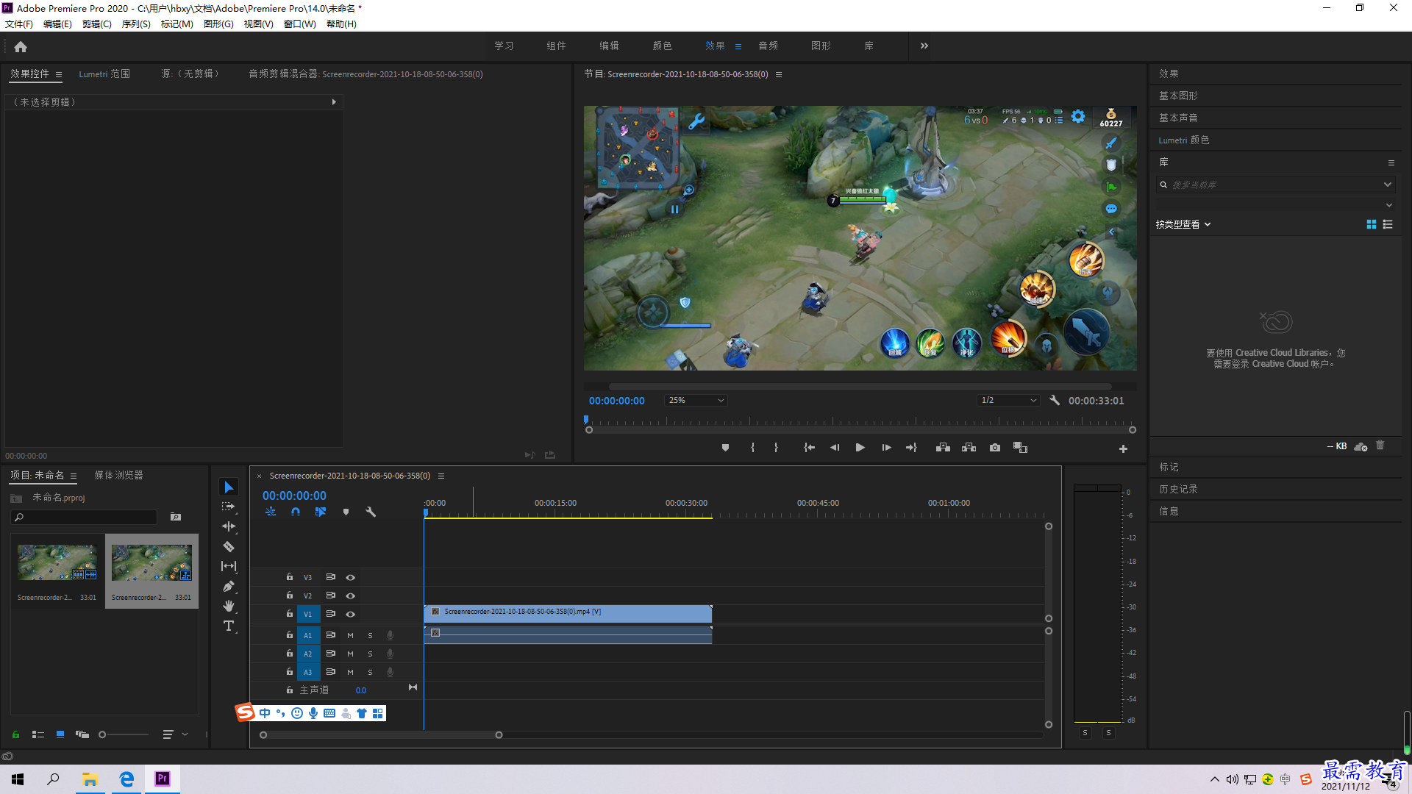Image resolution: width=1412 pixels, height=794 pixels.
Task: Enable voice-over record on A1
Action: coord(390,636)
